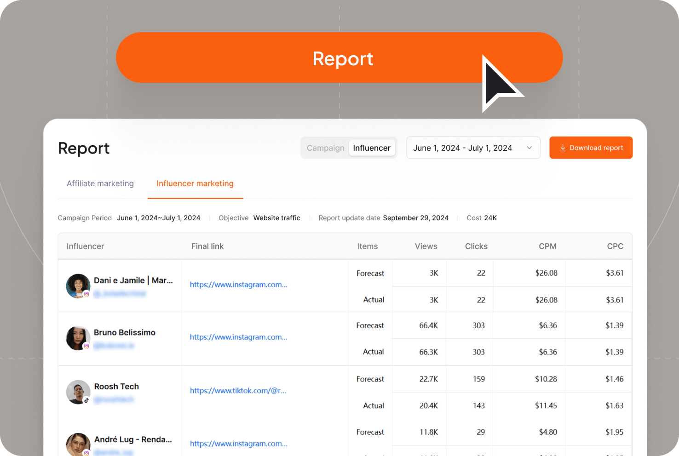Click Dani e Jamile's Forecast '3K' views cell
This screenshot has width=679, height=456.
click(x=434, y=273)
